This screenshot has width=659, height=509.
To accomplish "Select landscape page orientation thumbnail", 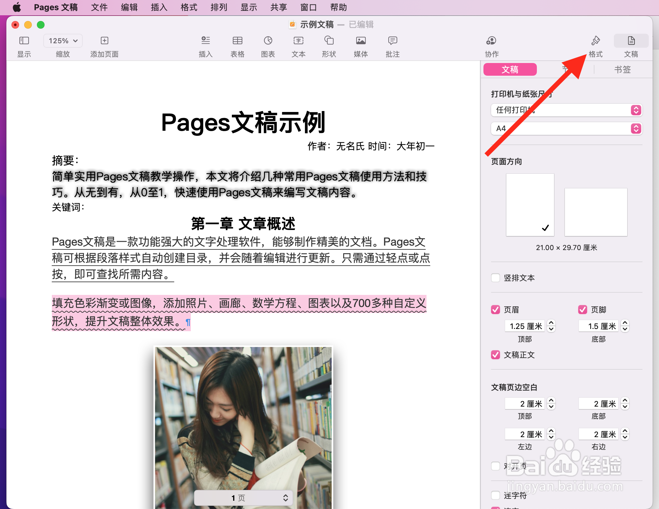I will (x=596, y=212).
